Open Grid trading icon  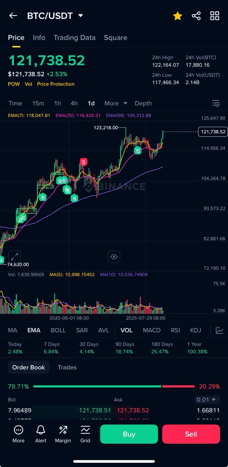[x=85, y=434]
